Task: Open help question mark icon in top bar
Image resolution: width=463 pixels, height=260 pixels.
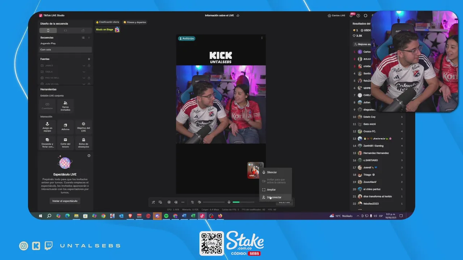Action: pos(358,16)
